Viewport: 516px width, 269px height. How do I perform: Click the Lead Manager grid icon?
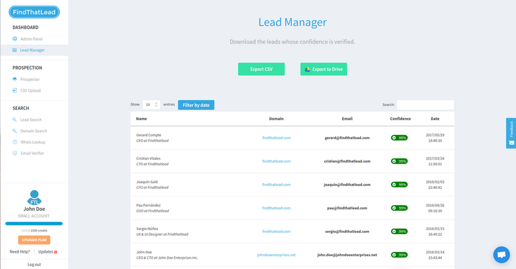(14, 50)
